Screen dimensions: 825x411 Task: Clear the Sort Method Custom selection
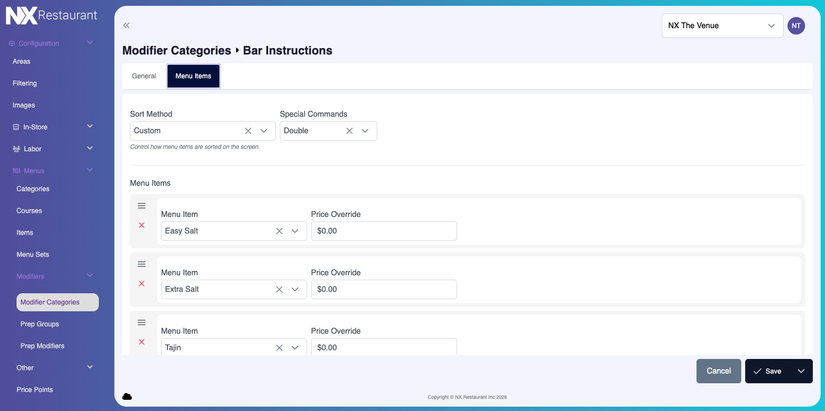[248, 131]
